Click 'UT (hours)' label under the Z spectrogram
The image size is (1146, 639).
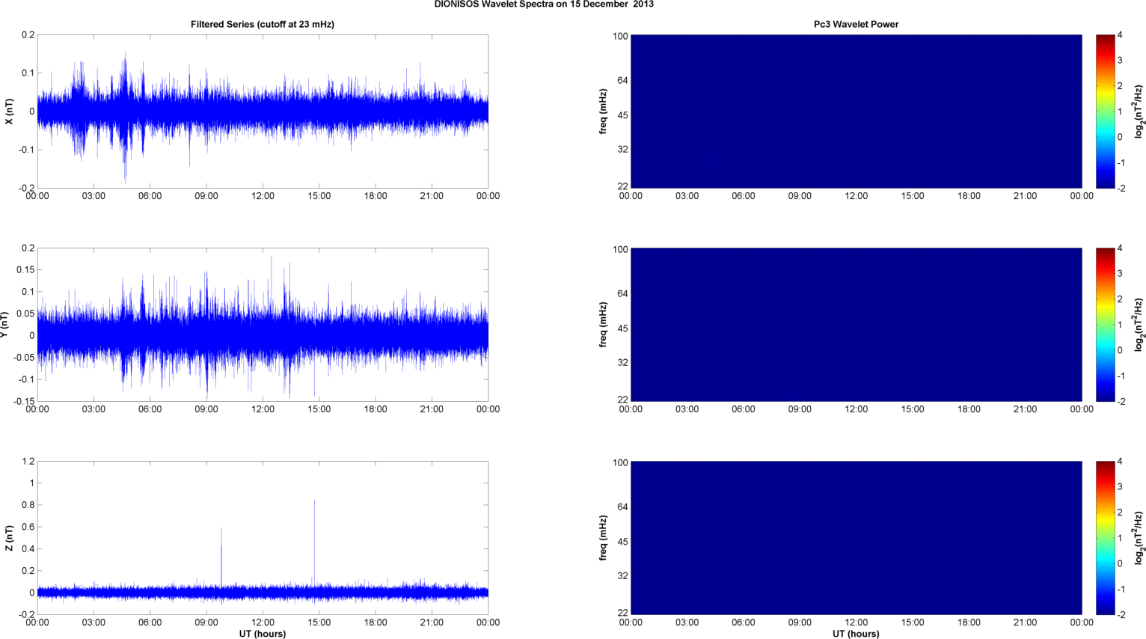pos(856,634)
